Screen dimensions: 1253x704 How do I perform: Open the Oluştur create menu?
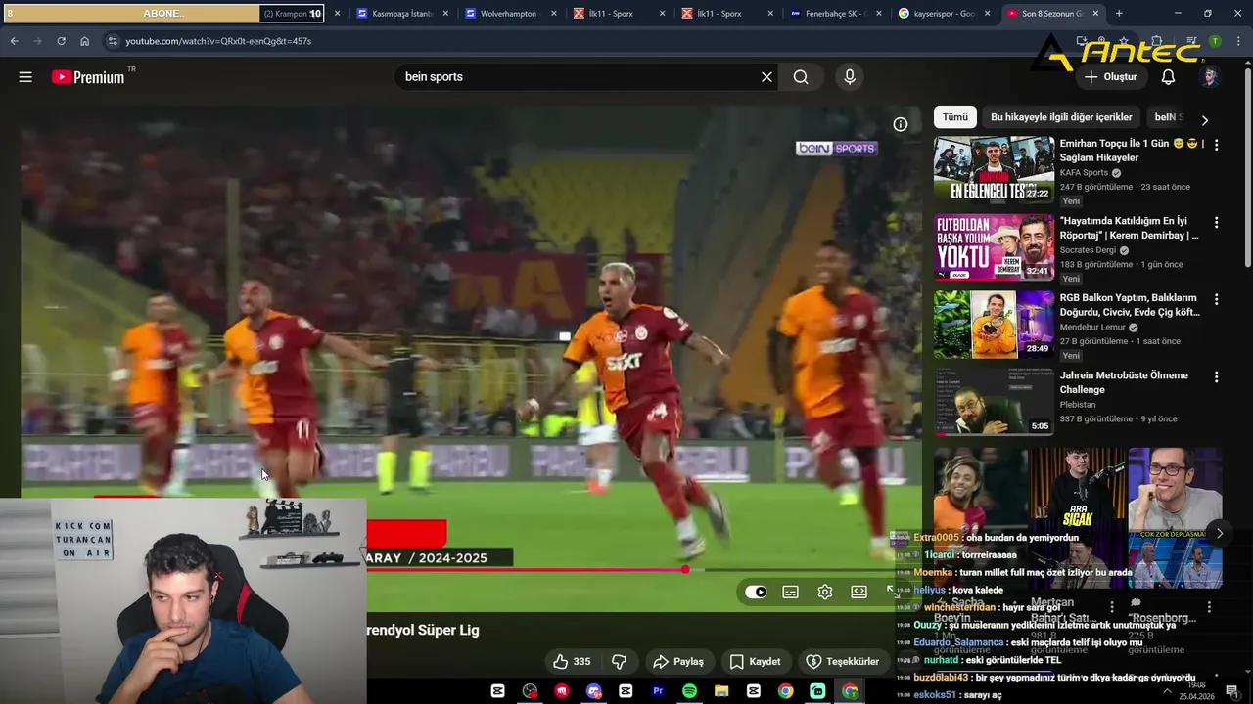(x=1110, y=77)
